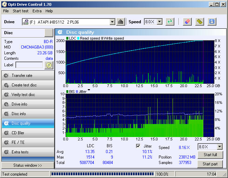Image resolution: width=228 pixels, height=178 pixels.
Task: Click the green refresh arrows icon
Action: point(170,22)
